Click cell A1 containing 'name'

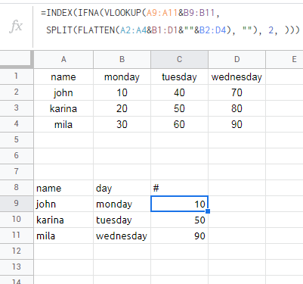pos(63,76)
